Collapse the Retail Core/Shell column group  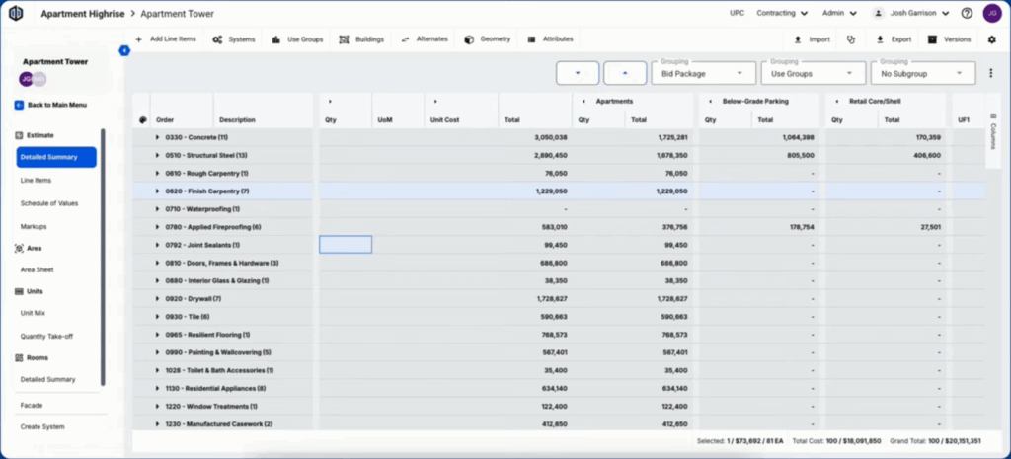click(x=836, y=102)
